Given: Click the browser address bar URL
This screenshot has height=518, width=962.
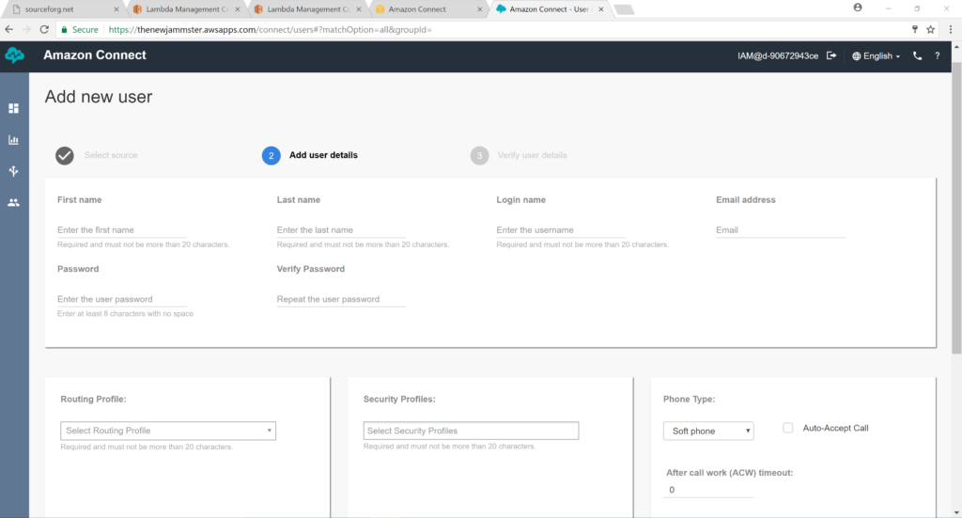Looking at the screenshot, I should (x=270, y=29).
